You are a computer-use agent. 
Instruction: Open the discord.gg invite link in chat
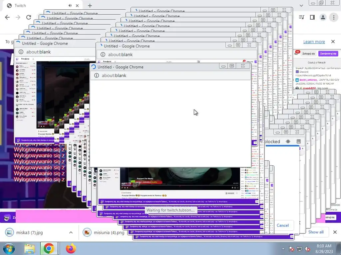tap(313, 75)
